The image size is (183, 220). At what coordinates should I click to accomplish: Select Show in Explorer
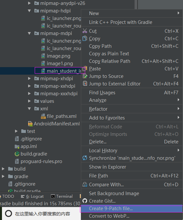[132, 167]
